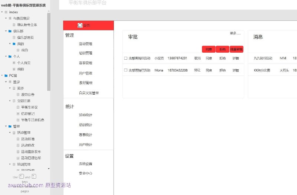
Task: Click phone number 18783432208
Action: tap(177, 70)
